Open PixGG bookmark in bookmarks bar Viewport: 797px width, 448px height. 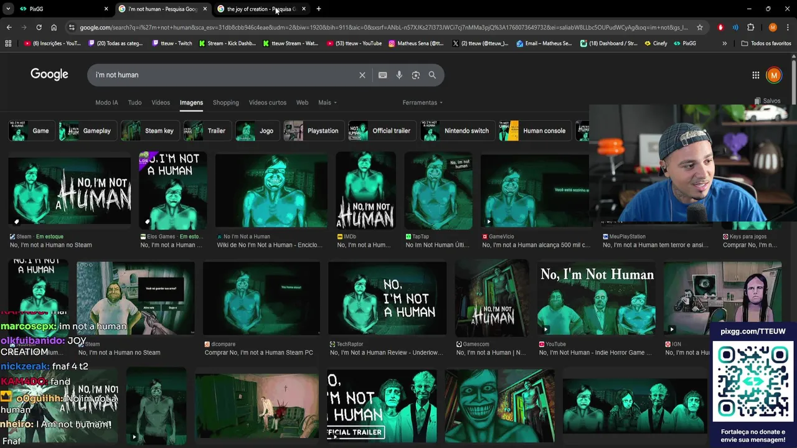(x=685, y=44)
